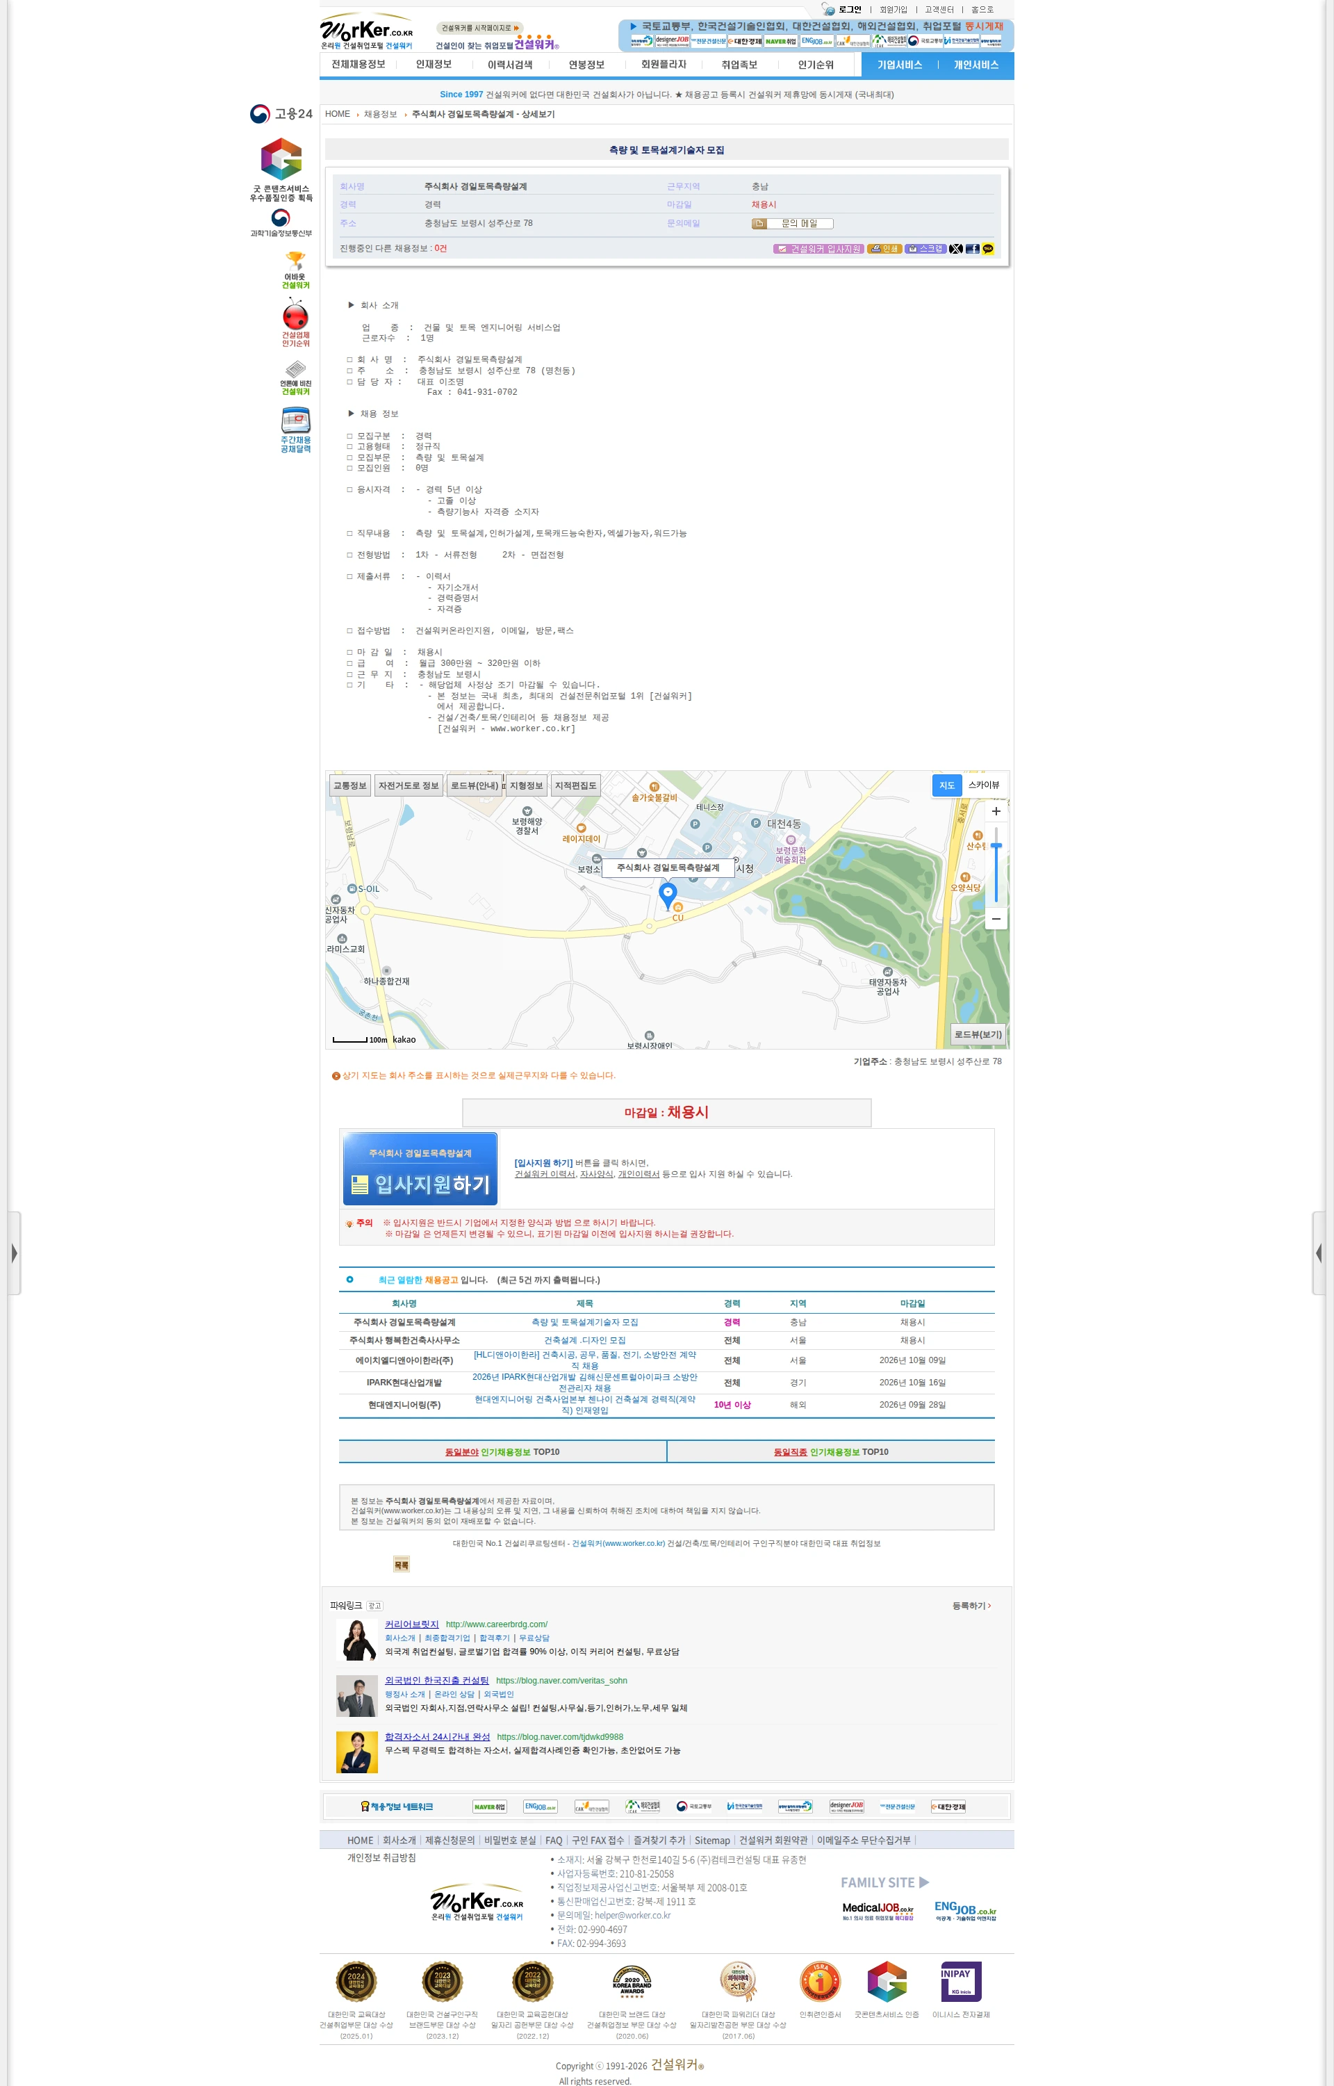Click the Worker.co.kr logo in the header

(366, 31)
